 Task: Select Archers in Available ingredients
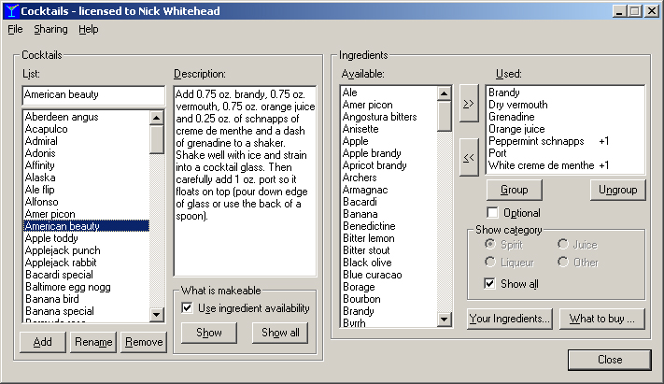pyautogui.click(x=389, y=178)
